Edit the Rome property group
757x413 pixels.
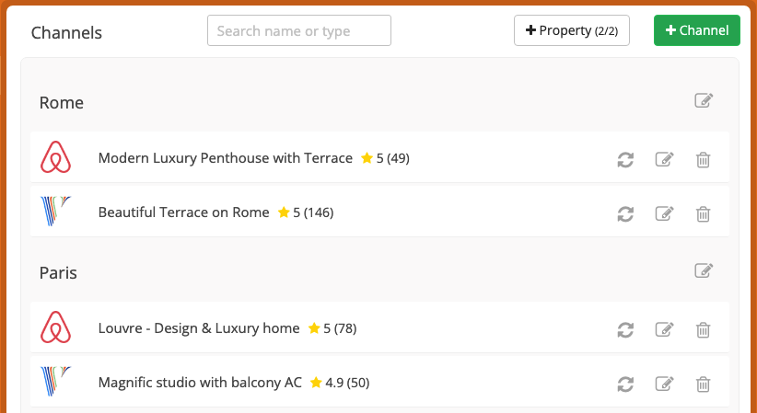[704, 100]
